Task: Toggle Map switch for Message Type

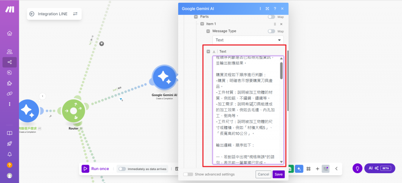Action: [x=271, y=31]
